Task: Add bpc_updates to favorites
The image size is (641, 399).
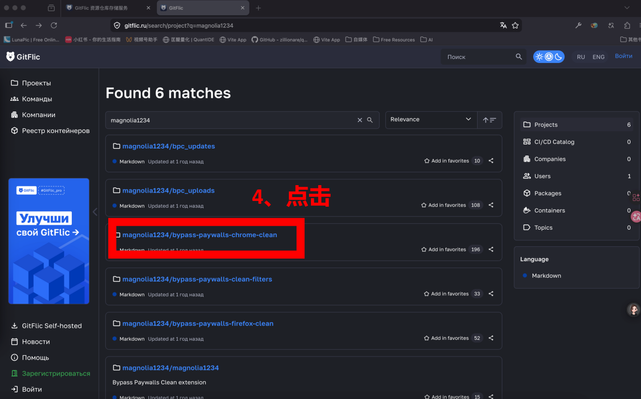Action: (446, 161)
